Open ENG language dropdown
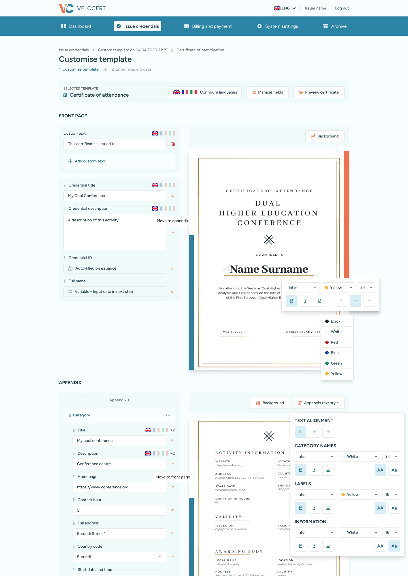This screenshot has width=408, height=576. [285, 8]
